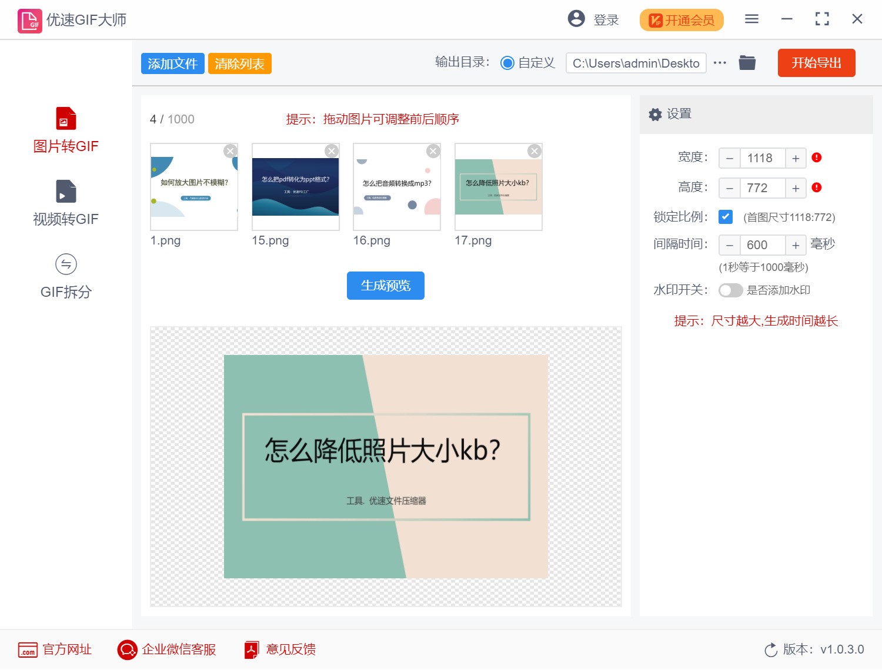This screenshot has width=882, height=670.
Task: Increase width with the plus button
Action: click(796, 158)
